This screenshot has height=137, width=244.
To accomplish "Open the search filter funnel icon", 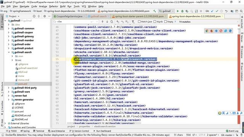I will point(133,22).
